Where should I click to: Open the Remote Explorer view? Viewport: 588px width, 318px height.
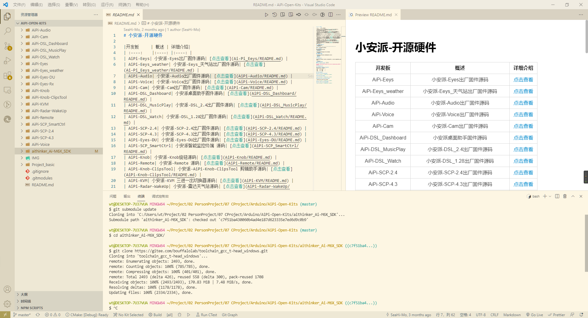7,90
